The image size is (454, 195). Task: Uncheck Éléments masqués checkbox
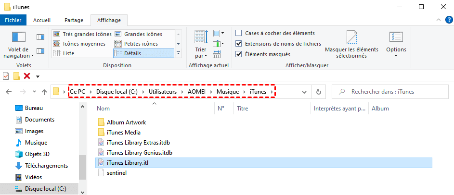click(239, 54)
